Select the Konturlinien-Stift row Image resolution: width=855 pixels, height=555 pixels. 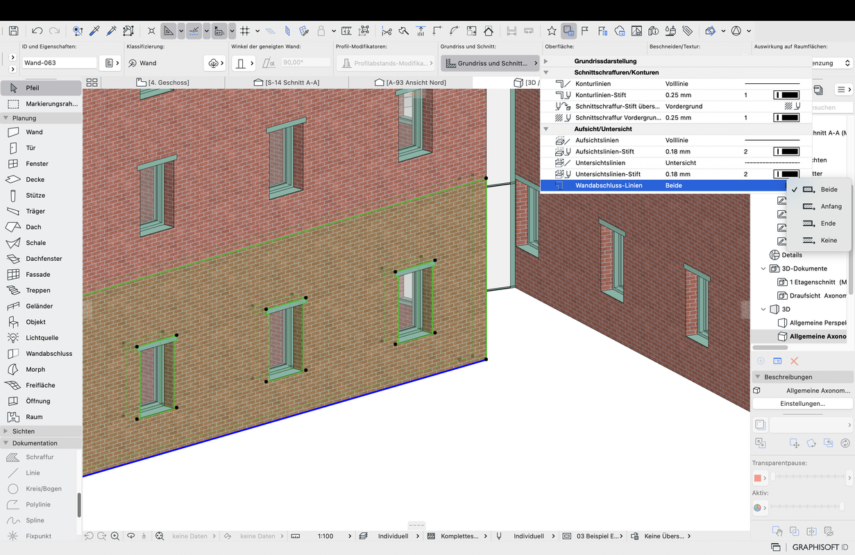pyautogui.click(x=677, y=95)
